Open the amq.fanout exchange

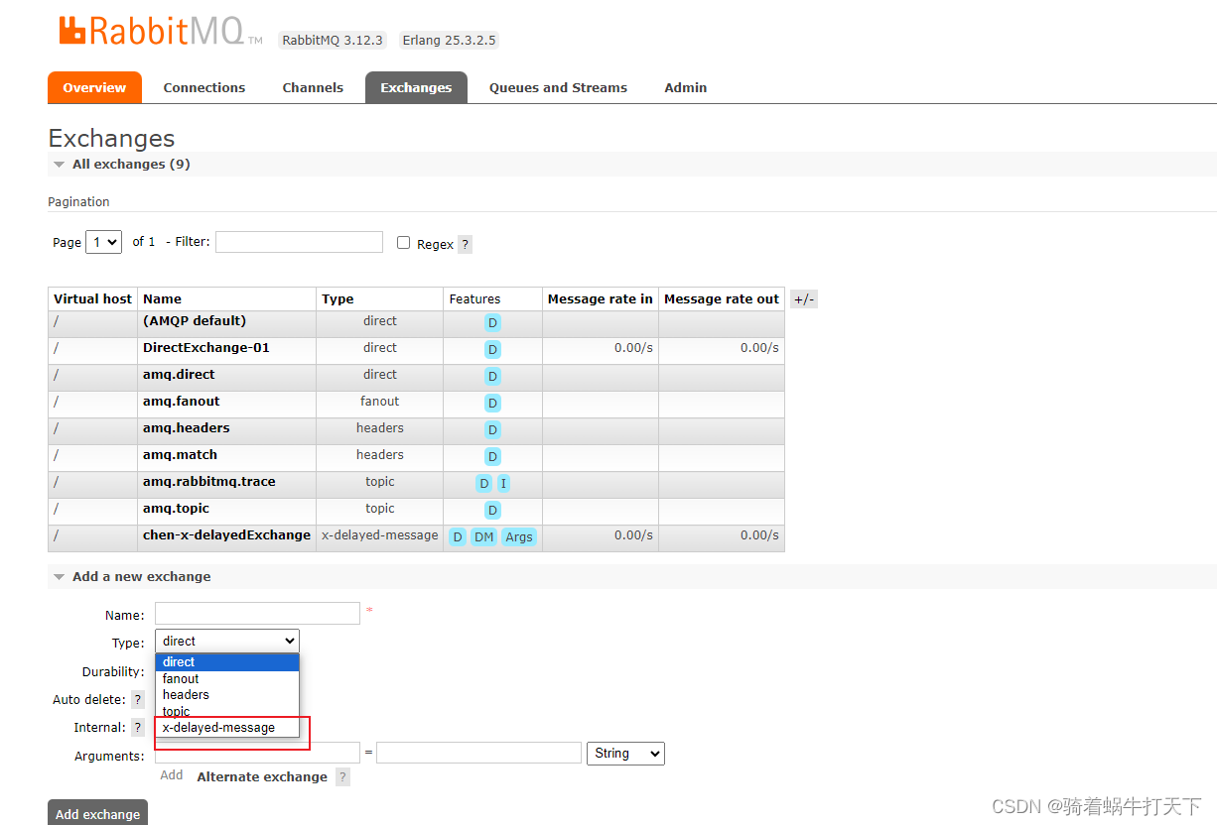(x=182, y=402)
